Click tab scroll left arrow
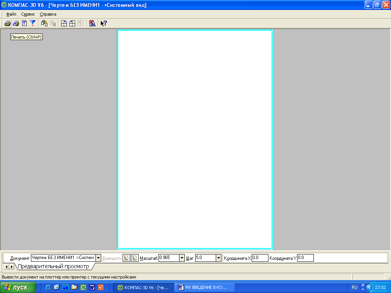 click(7, 267)
